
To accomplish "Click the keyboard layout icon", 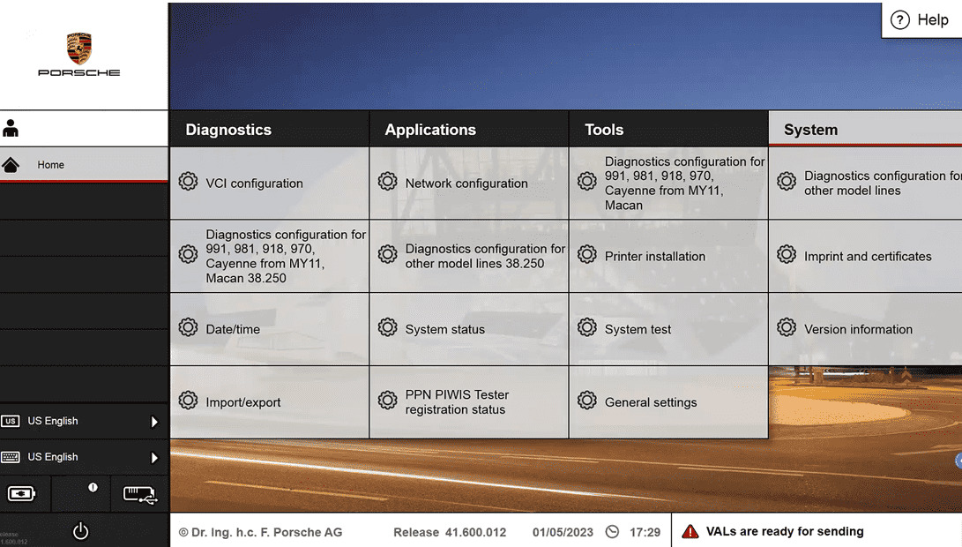I will point(11,457).
